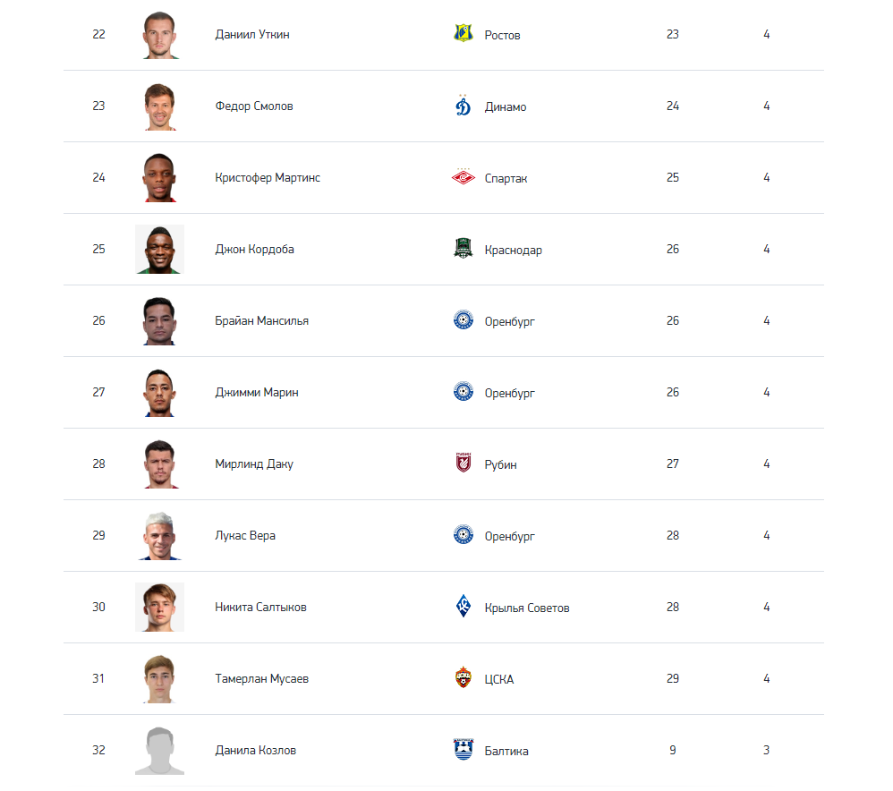Click Мирлинд Даку player photo
The height and width of the screenshot is (791, 893).
[159, 464]
